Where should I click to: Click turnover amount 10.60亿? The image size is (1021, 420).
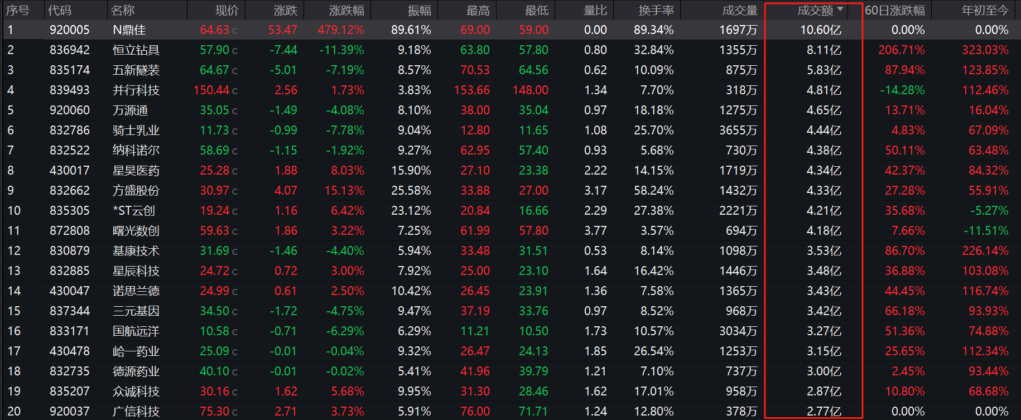(x=821, y=30)
